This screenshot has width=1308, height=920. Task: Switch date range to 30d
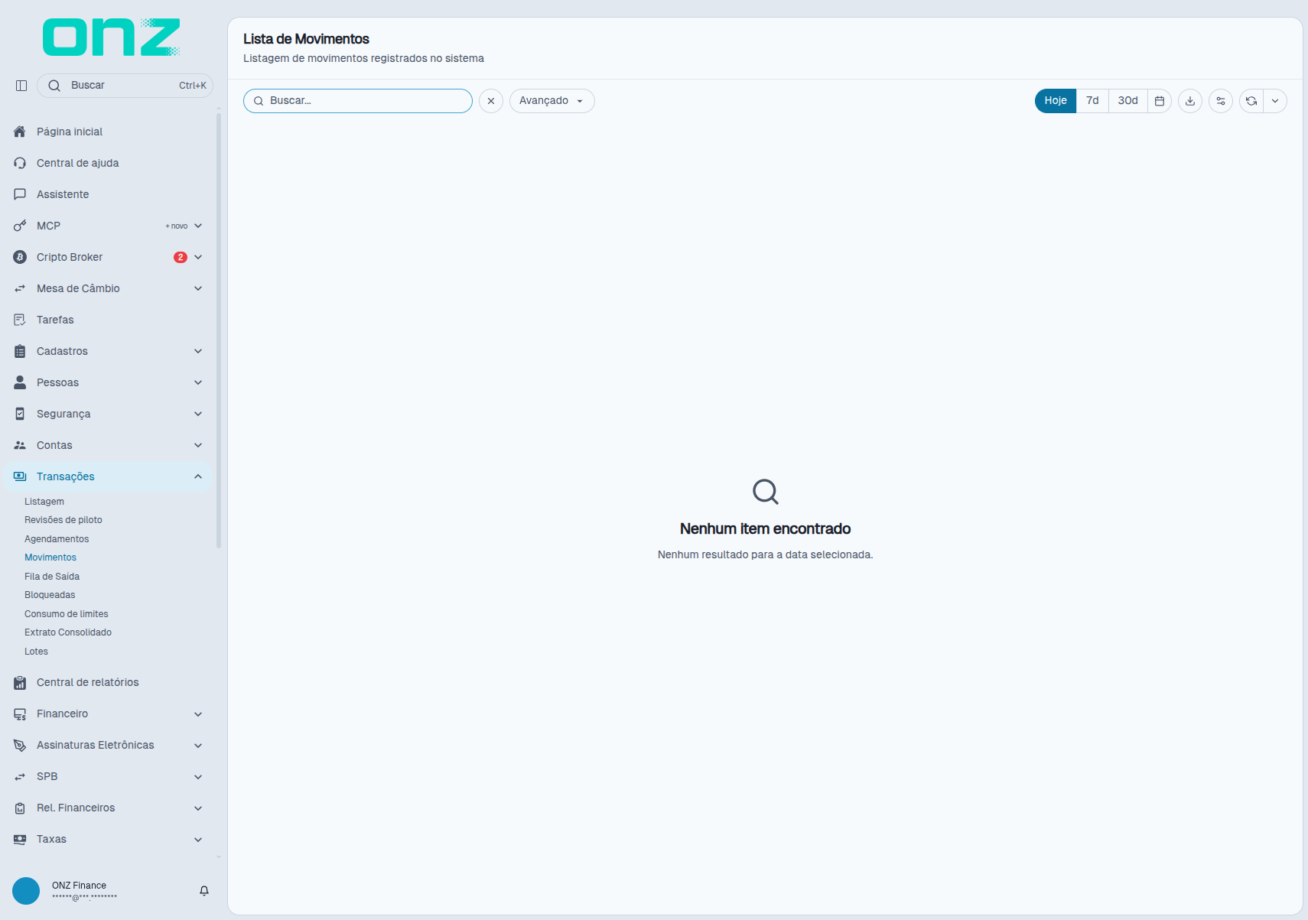click(x=1128, y=101)
